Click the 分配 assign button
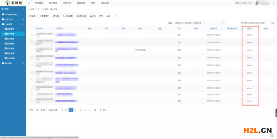Viewport: 277px width, 139px height. pyautogui.click(x=56, y=16)
